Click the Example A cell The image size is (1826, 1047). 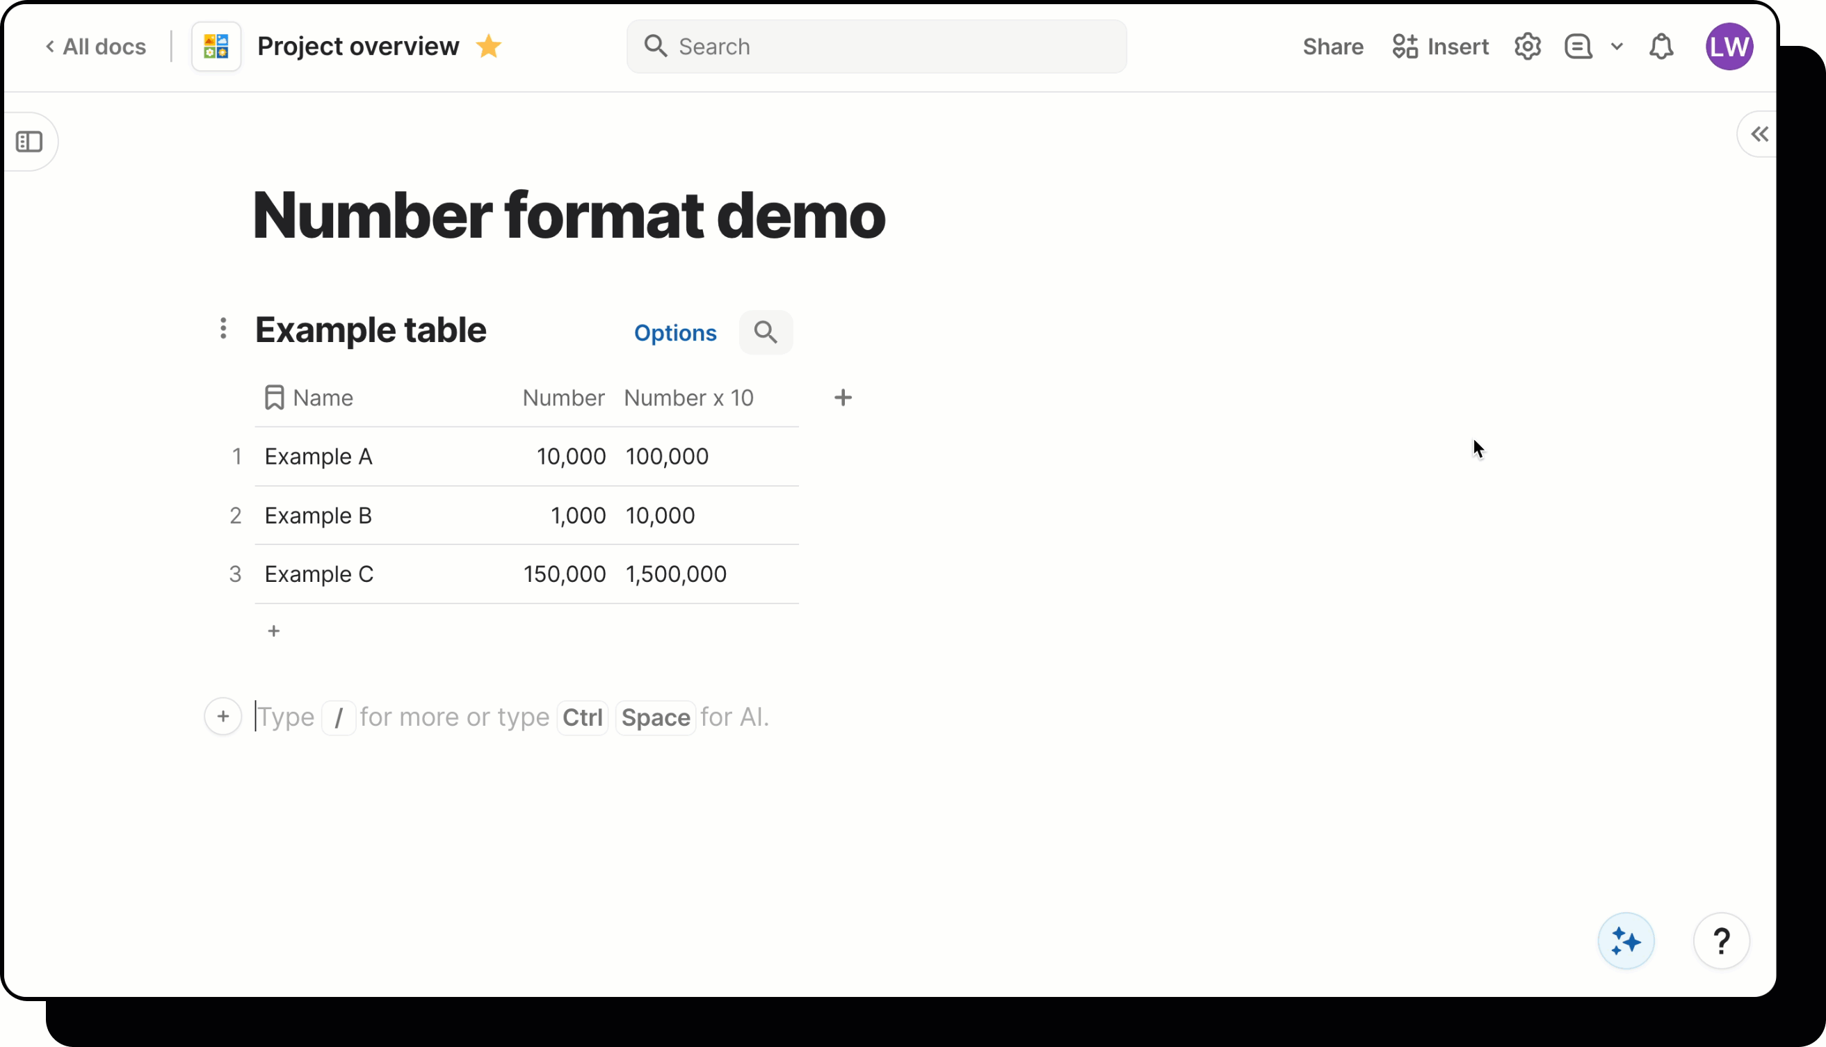(x=318, y=457)
